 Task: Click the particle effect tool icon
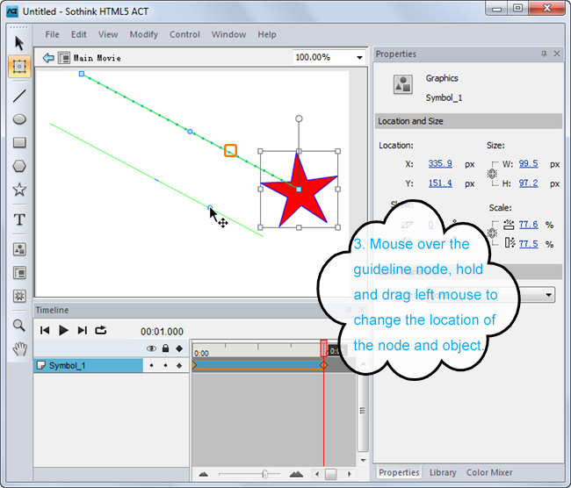tap(19, 296)
